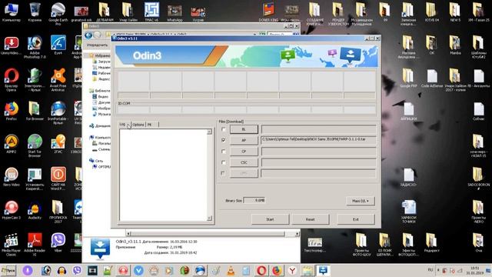
Task: Open the Opera icon in taskbar
Action: pos(261,270)
